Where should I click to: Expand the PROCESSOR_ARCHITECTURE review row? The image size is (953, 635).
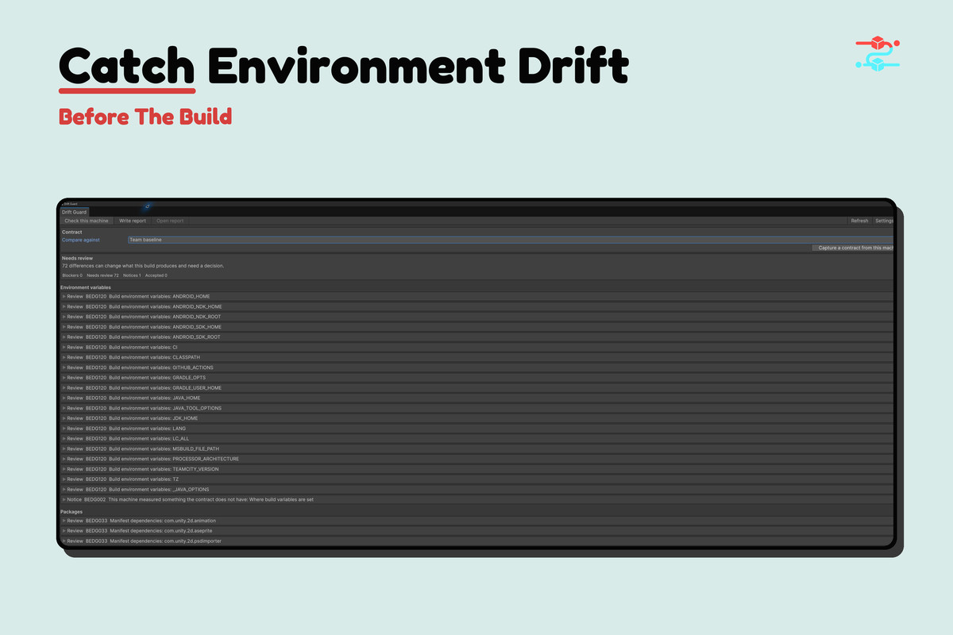point(477,459)
